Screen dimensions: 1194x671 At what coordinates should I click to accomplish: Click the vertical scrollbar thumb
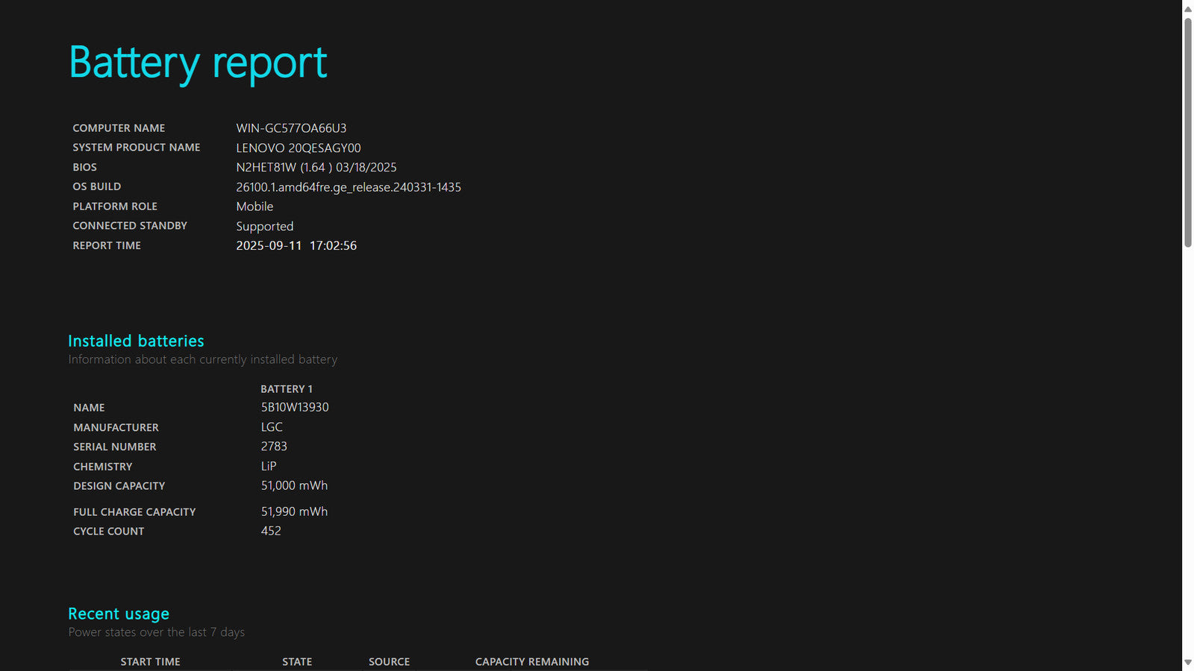point(1188,133)
